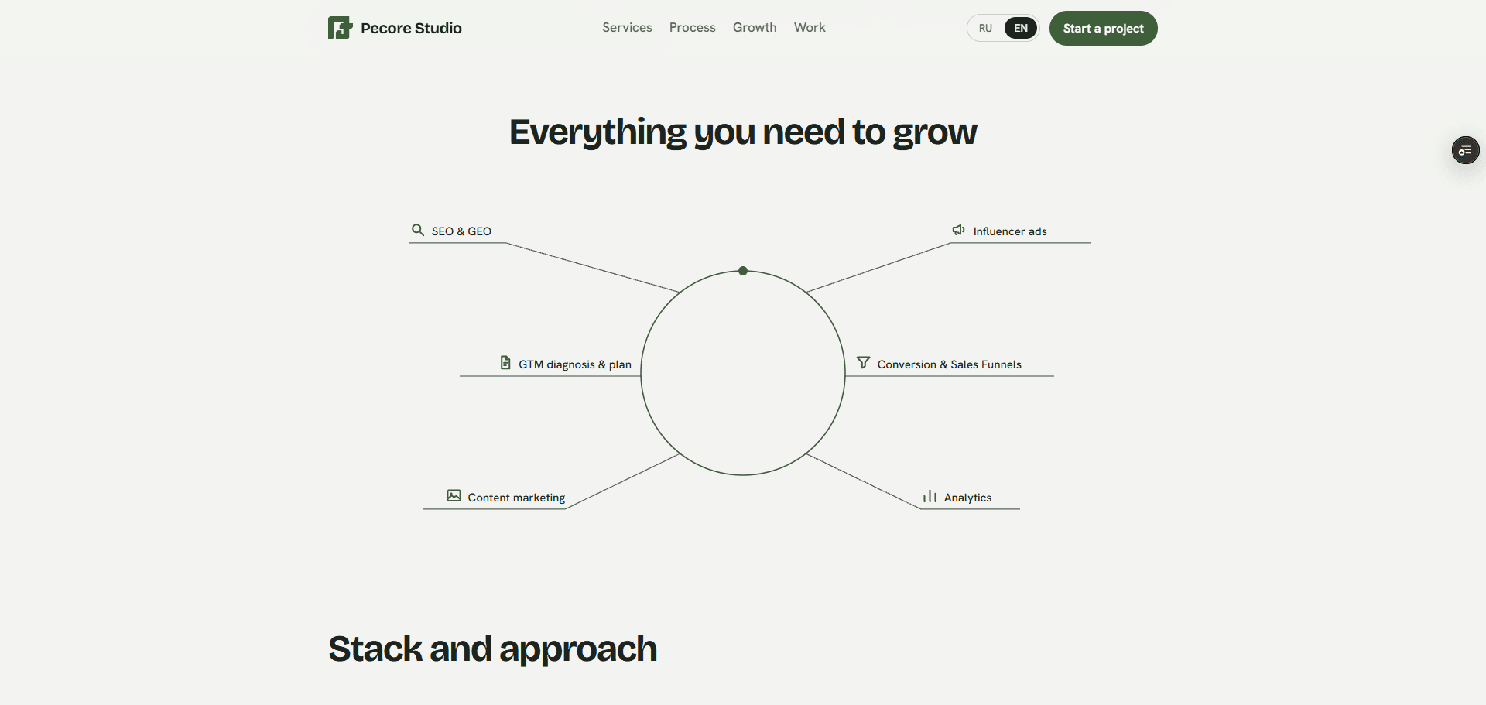
Task: Click the document icon beside GTM diagnosis & plan
Action: 505,362
